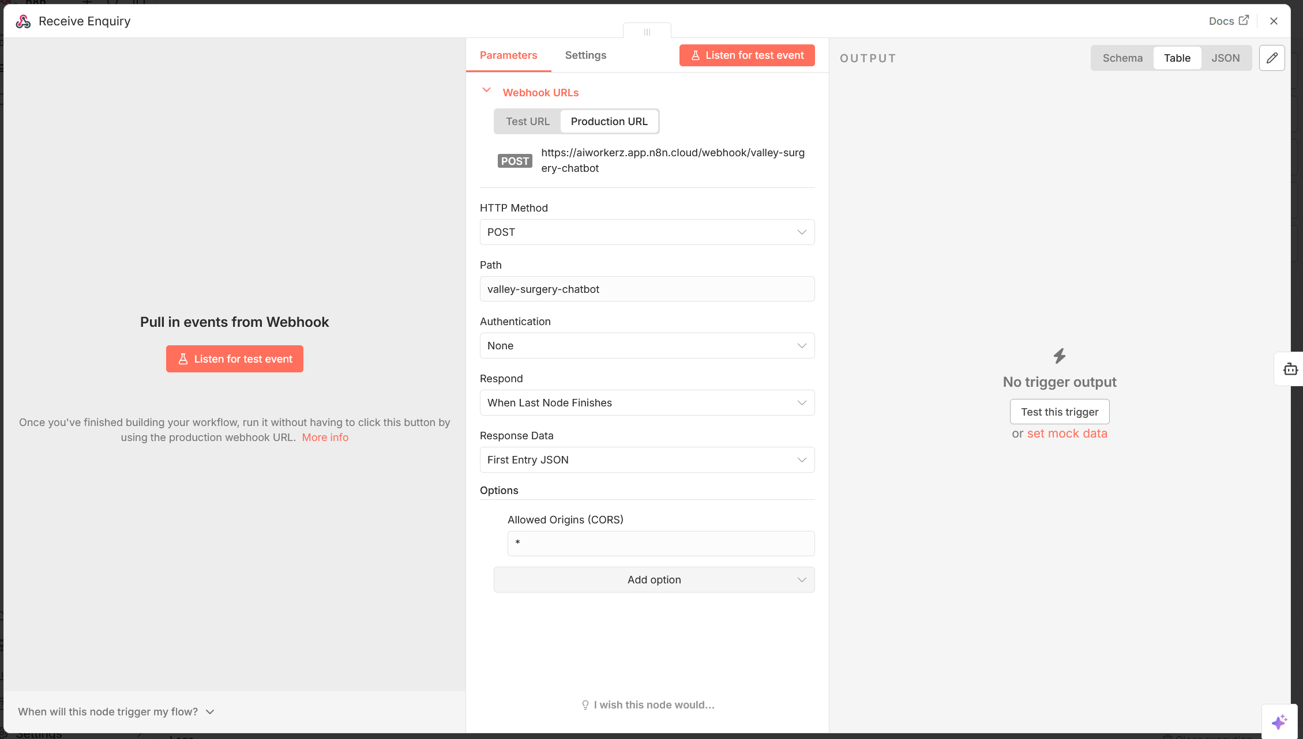The width and height of the screenshot is (1303, 739).
Task: Open the AI assistant sparkle icon
Action: tap(1279, 721)
